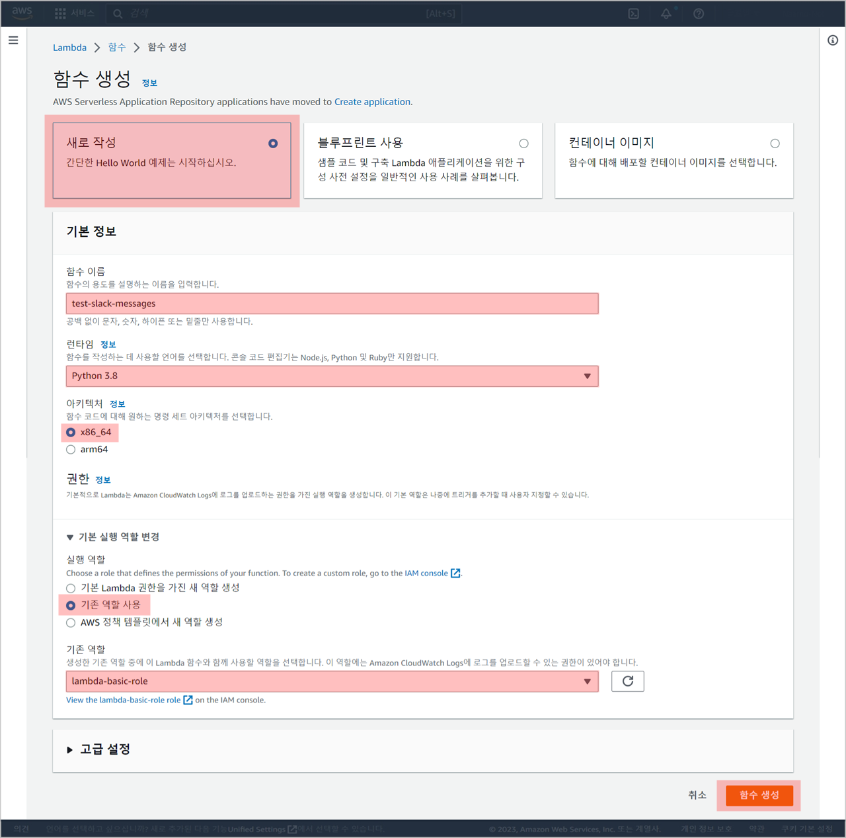Go to the Lambda breadcrumb link

69,48
